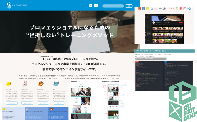Click the HTML5 technology icon
Viewport: 197px width, 122px height.
140,9
